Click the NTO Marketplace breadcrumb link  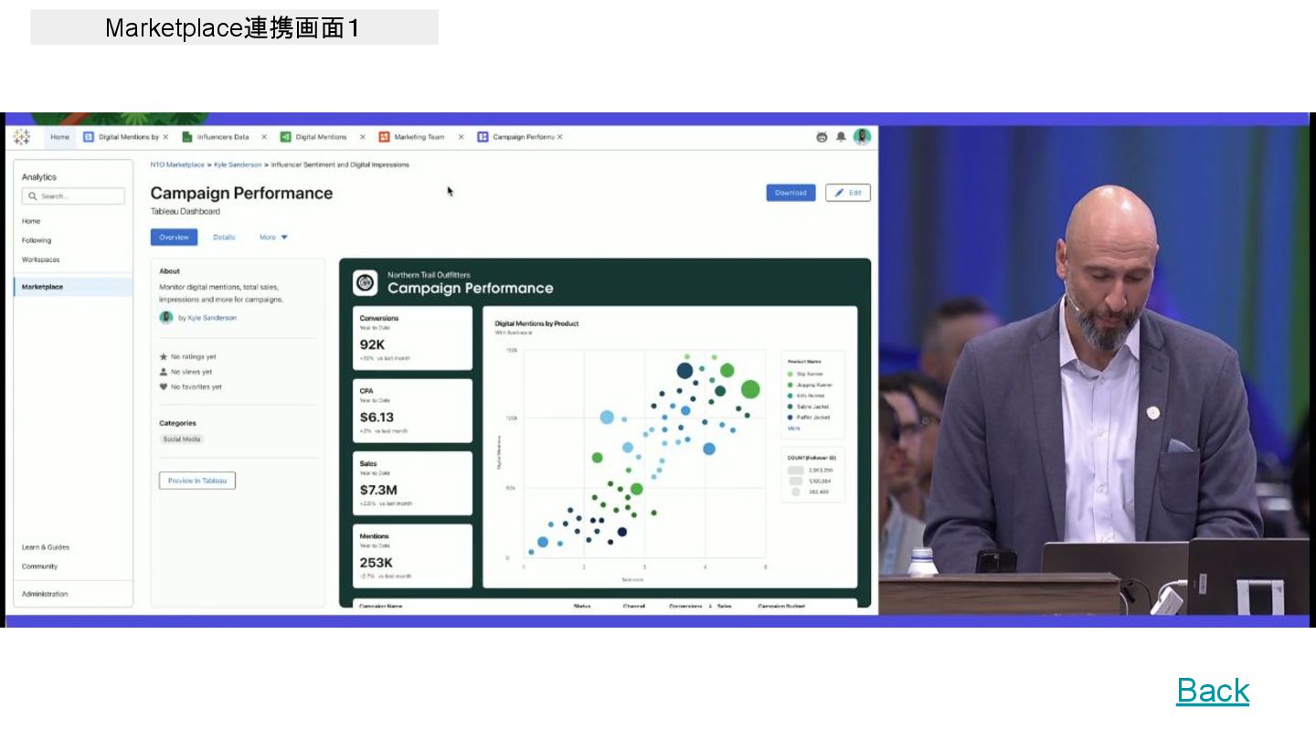coord(177,164)
